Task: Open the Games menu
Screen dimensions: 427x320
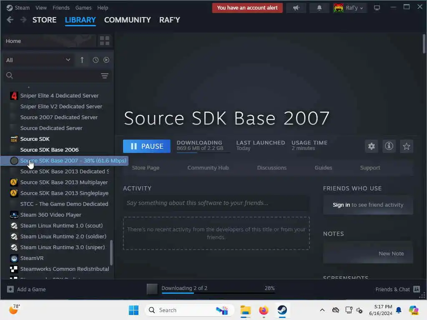Action: click(x=83, y=7)
